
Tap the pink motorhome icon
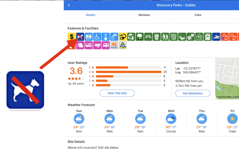click(89, 45)
